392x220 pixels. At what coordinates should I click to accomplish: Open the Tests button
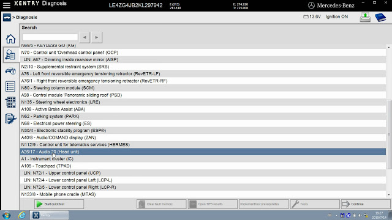point(315,204)
